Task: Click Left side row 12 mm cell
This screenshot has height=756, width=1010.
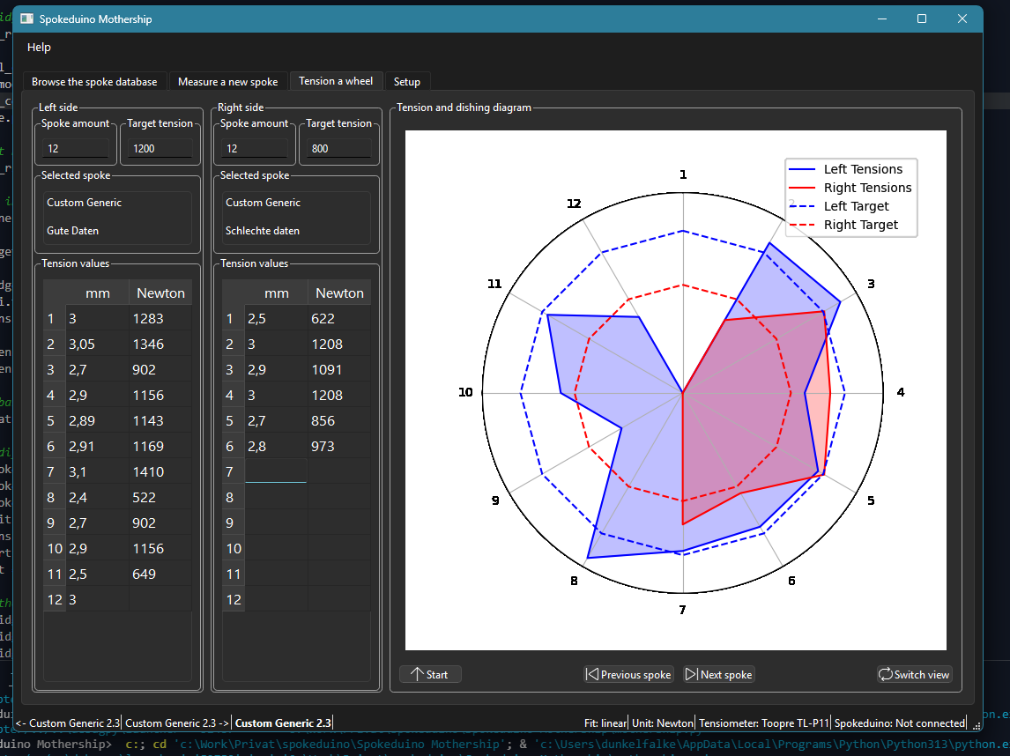Action: point(97,599)
